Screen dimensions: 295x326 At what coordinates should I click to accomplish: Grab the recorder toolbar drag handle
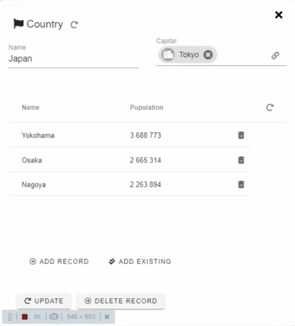(x=10, y=317)
